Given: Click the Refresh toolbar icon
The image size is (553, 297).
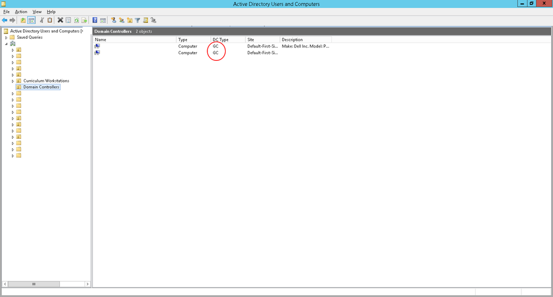Looking at the screenshot, I should [x=76, y=20].
